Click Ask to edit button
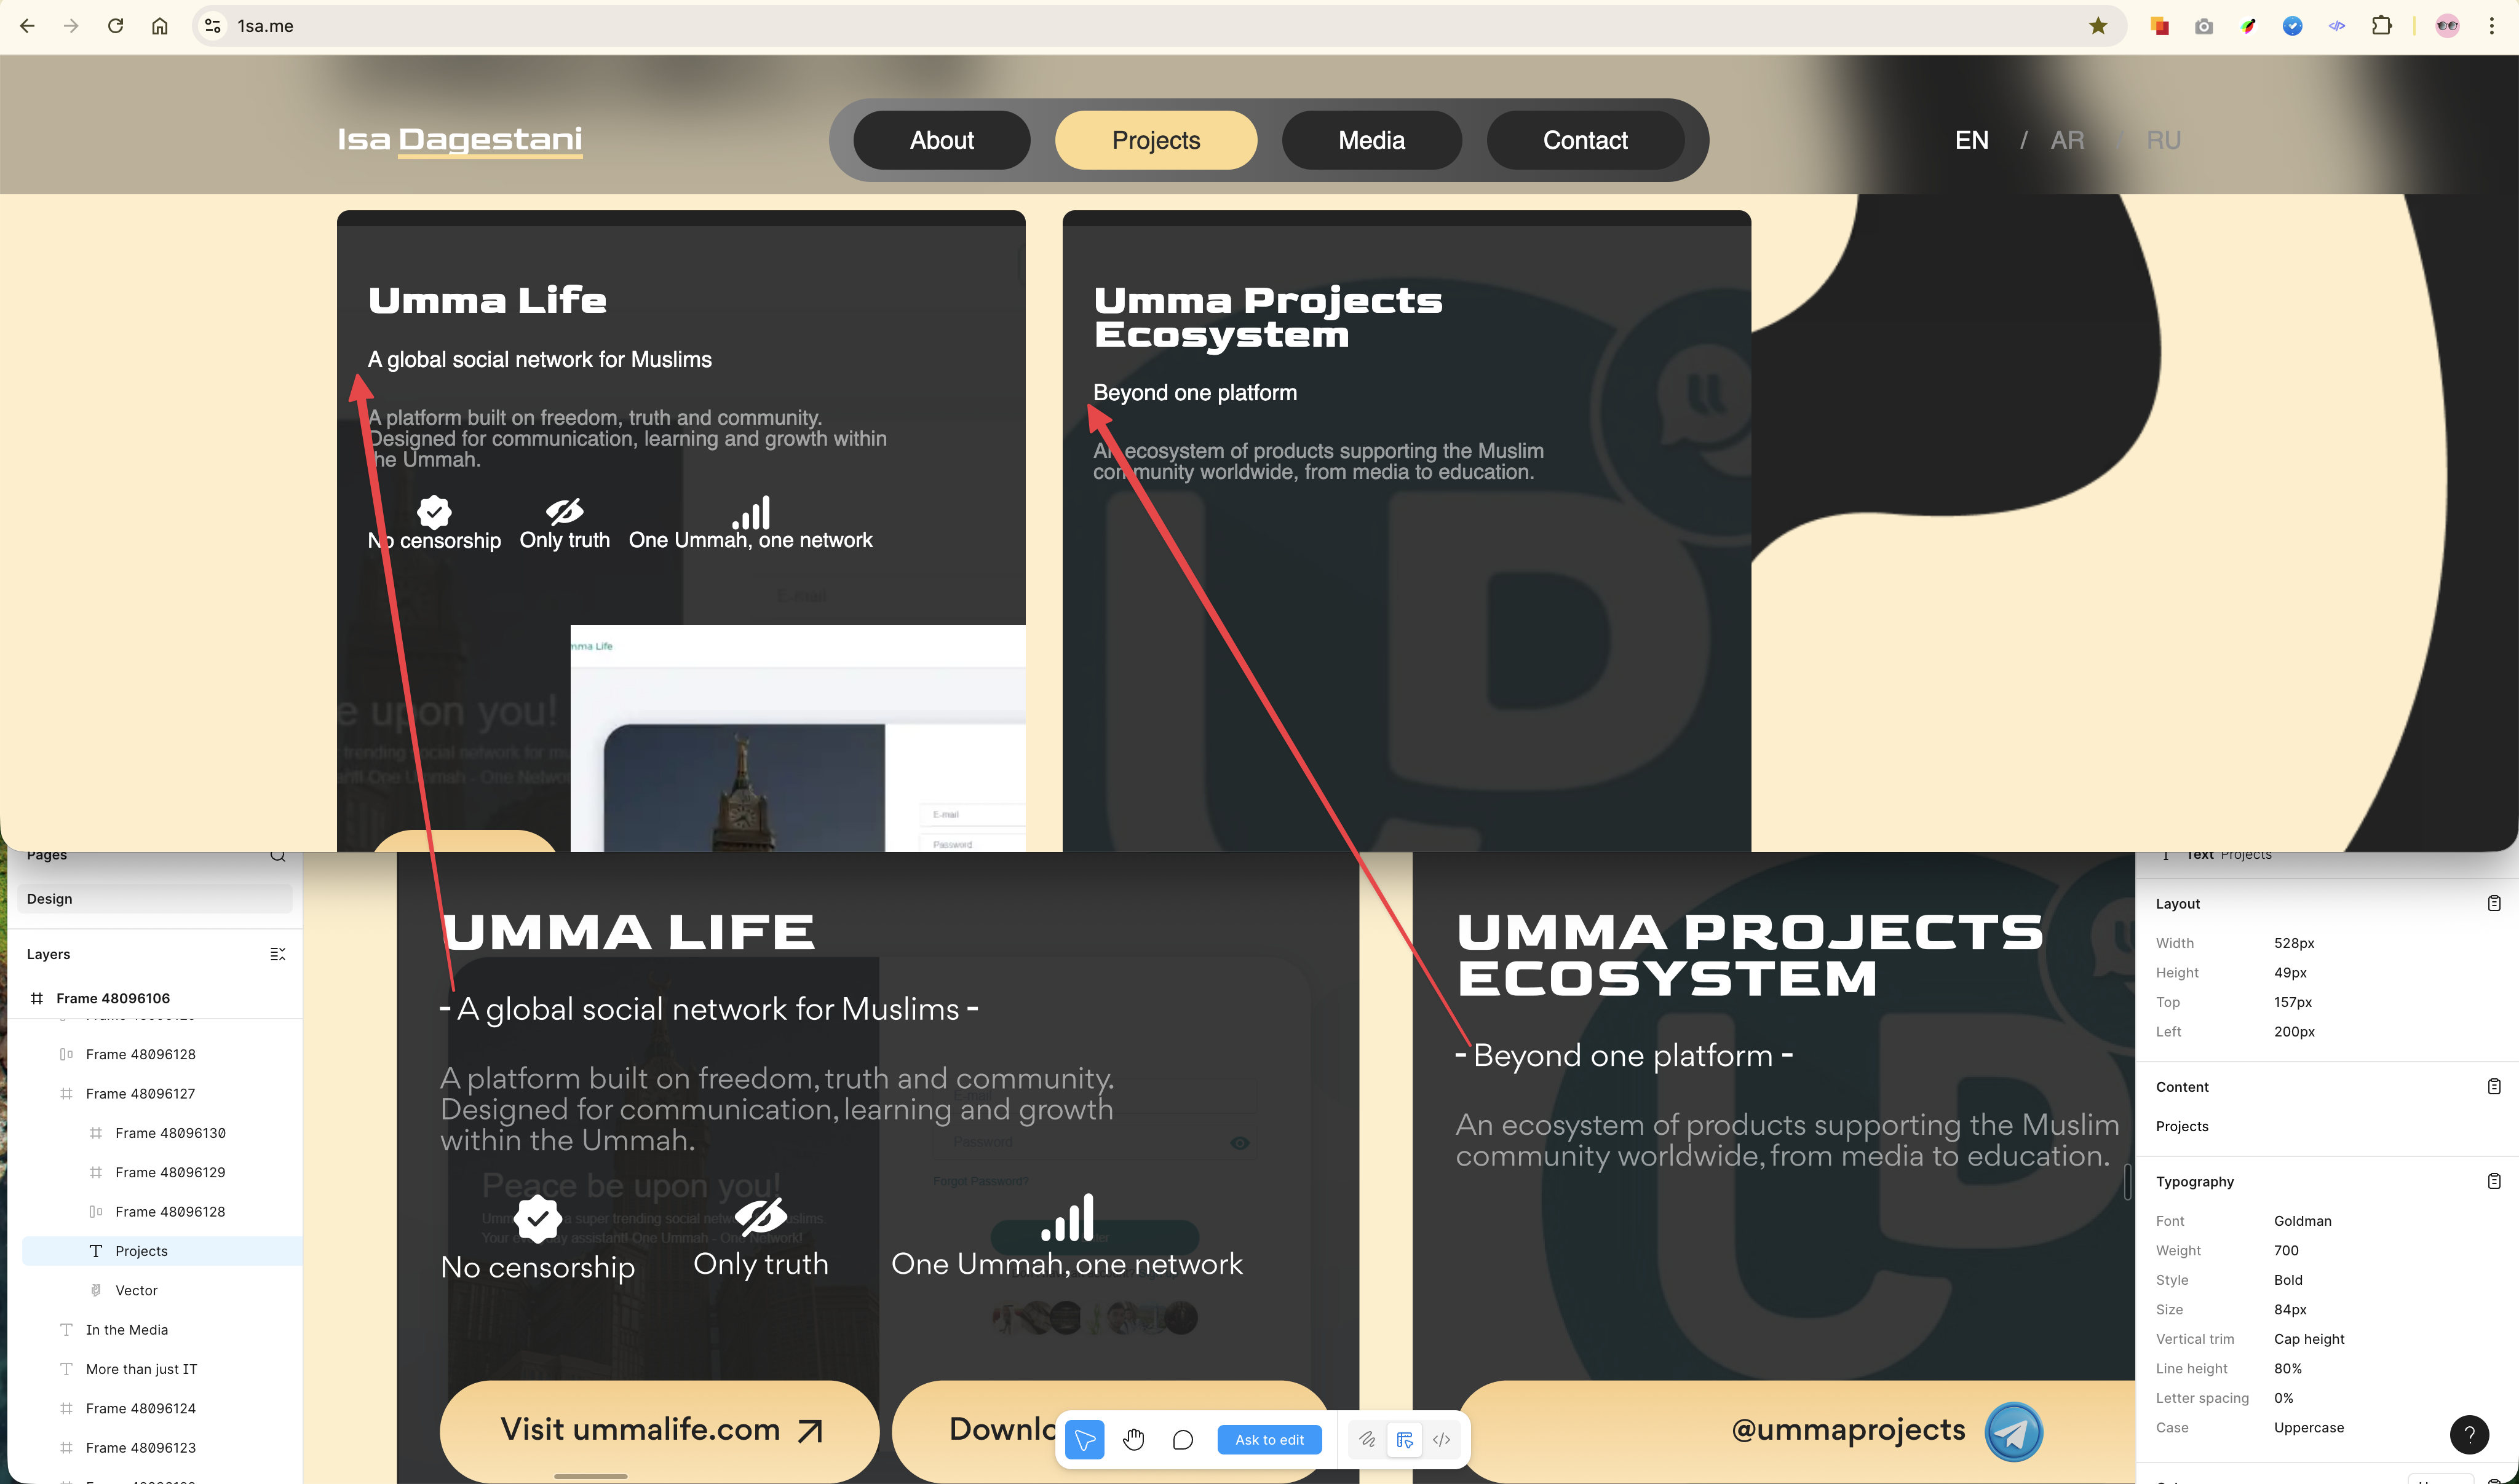 pos(1269,1439)
